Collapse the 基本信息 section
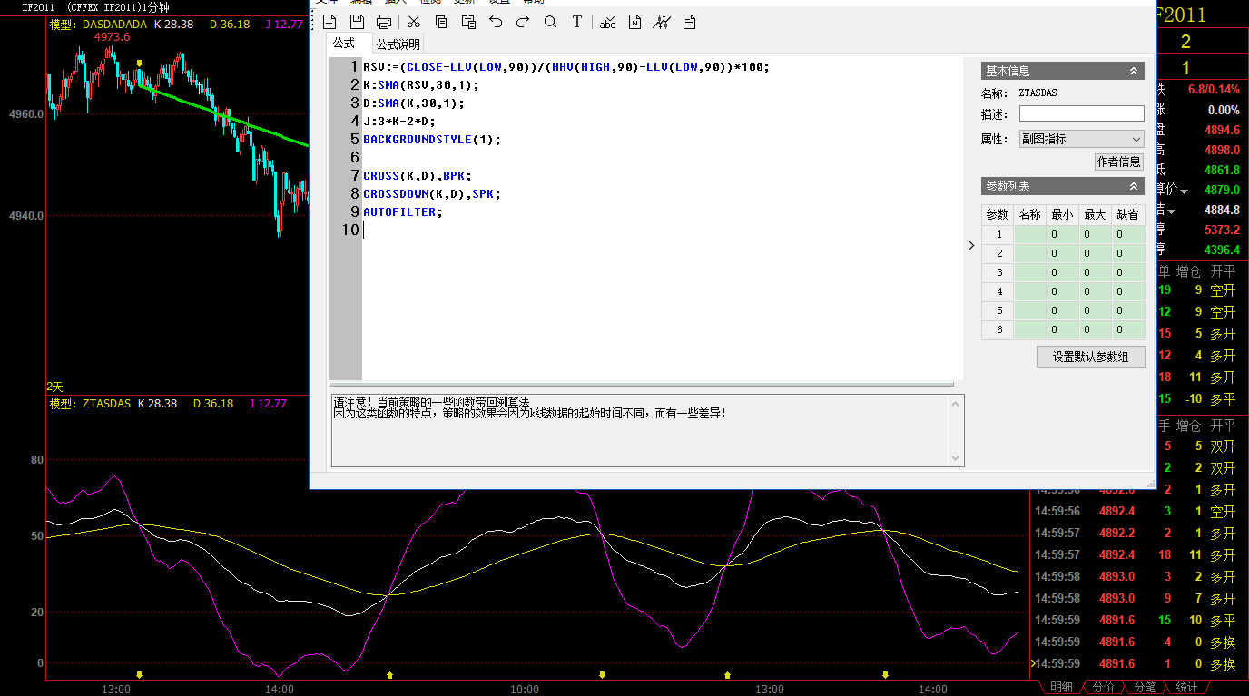This screenshot has width=1249, height=696. tap(1134, 71)
